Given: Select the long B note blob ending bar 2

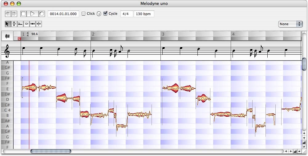Looking at the screenshot, I should [140, 115].
